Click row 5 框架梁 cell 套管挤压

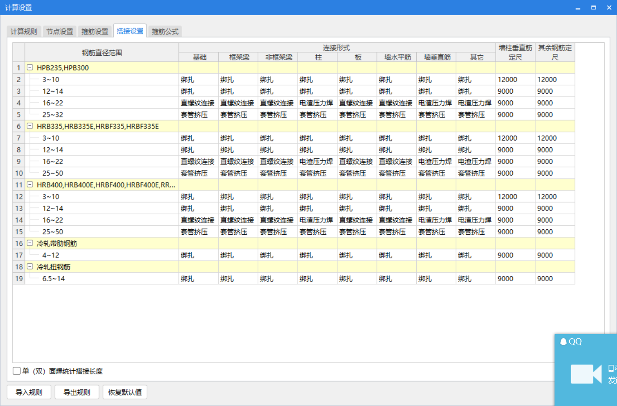238,115
